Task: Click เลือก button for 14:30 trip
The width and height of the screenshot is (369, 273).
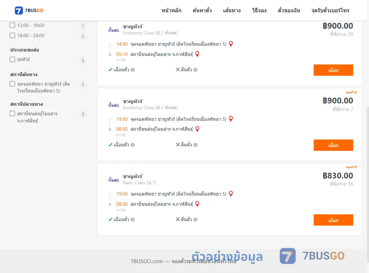Action: click(x=333, y=70)
